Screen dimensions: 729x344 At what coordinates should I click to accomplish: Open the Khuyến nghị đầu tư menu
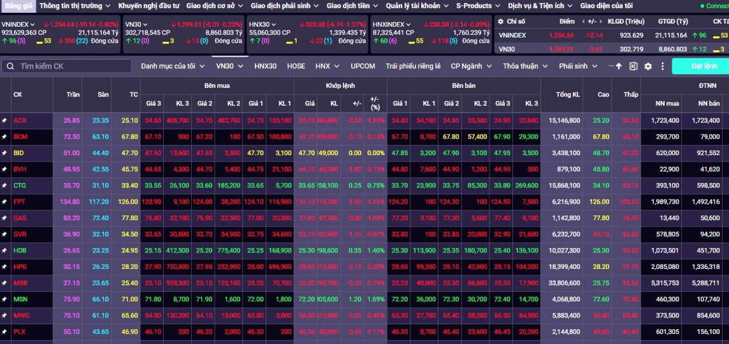[x=148, y=6]
